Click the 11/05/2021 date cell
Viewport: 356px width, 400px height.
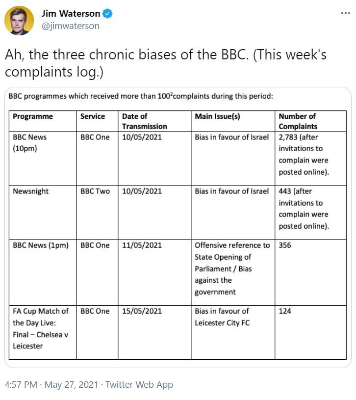154,272
